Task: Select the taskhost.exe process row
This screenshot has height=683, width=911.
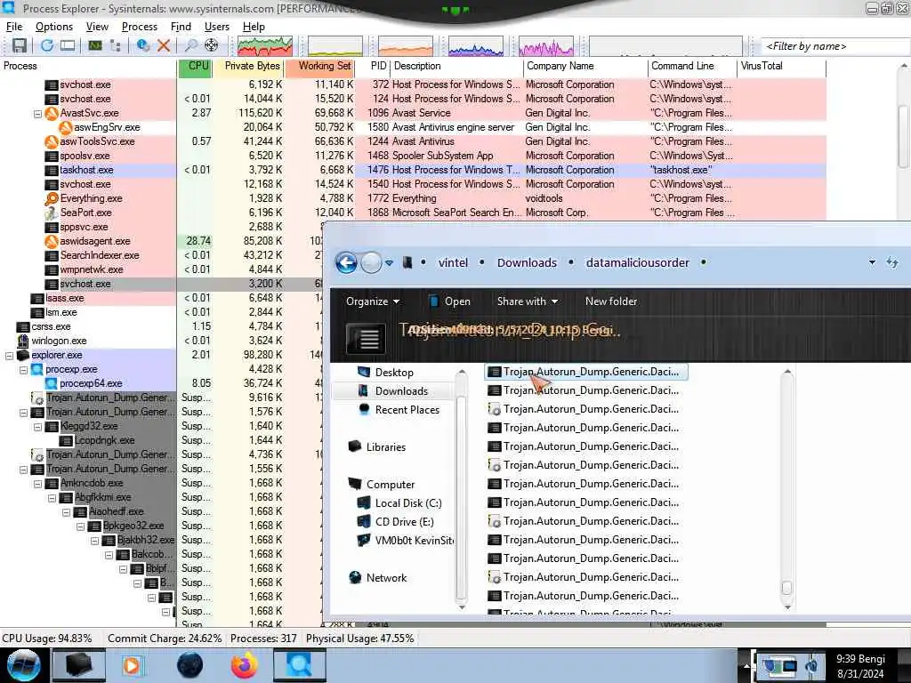Action: pos(413,170)
